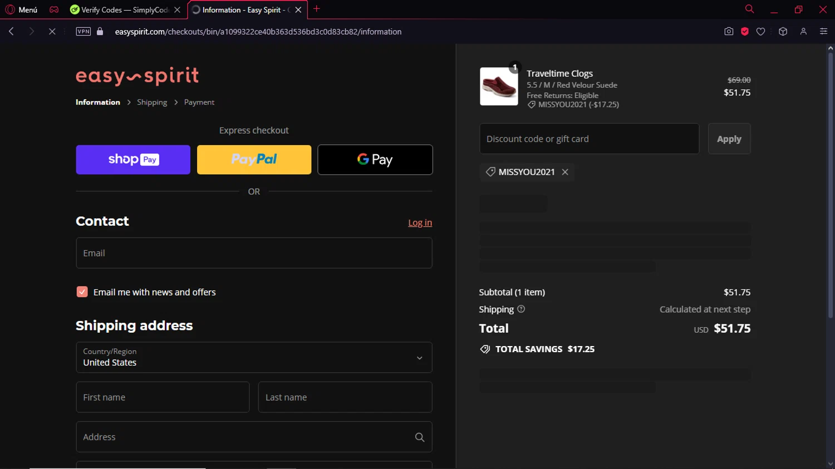Screen dimensions: 835x469
Task: Close the Verify Codes tab
Action: (177, 9)
